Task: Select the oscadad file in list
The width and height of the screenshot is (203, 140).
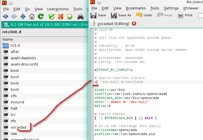Action: (18, 127)
